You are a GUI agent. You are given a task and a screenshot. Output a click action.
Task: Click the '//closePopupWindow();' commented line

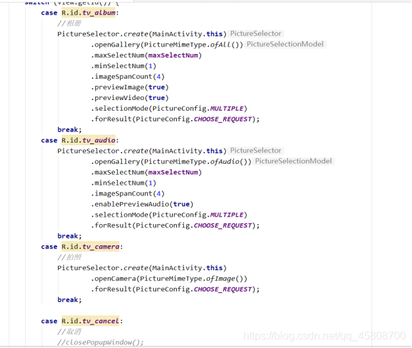click(x=101, y=342)
